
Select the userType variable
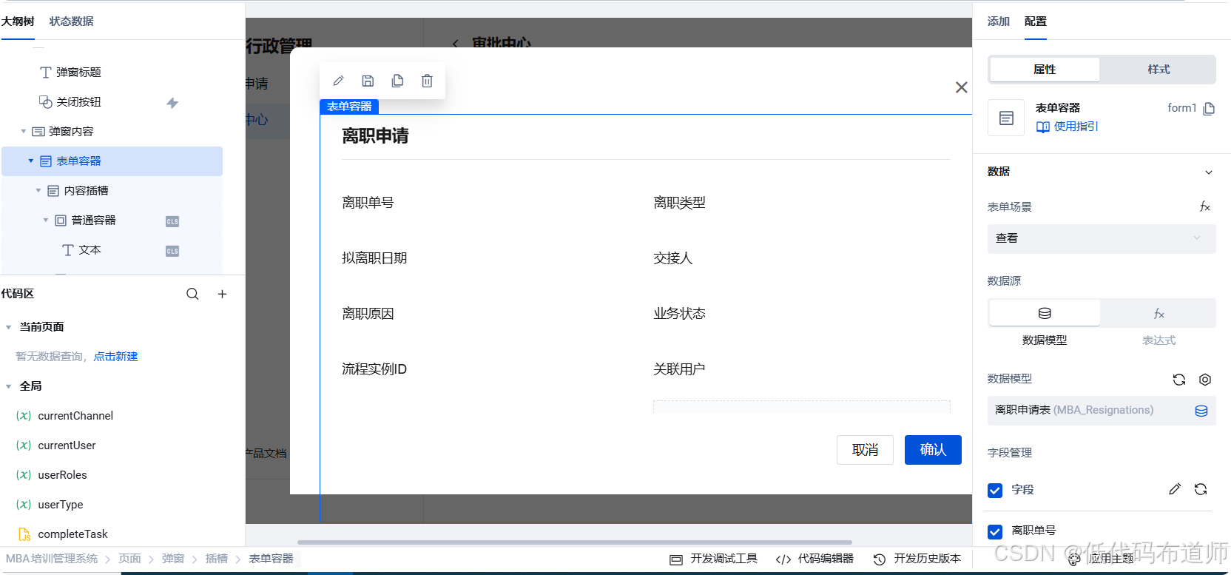click(61, 505)
